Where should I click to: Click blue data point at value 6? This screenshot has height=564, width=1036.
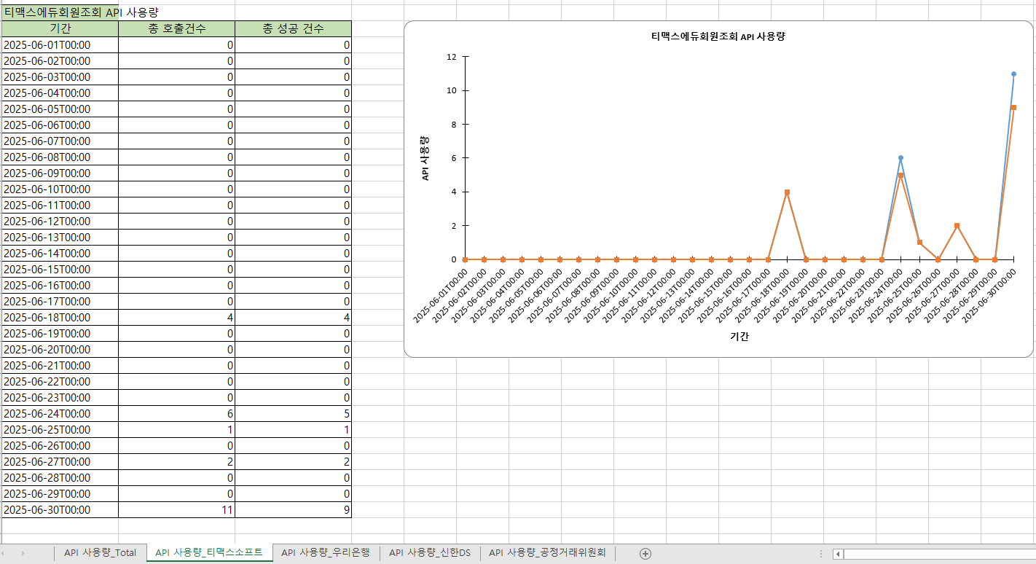click(x=900, y=158)
